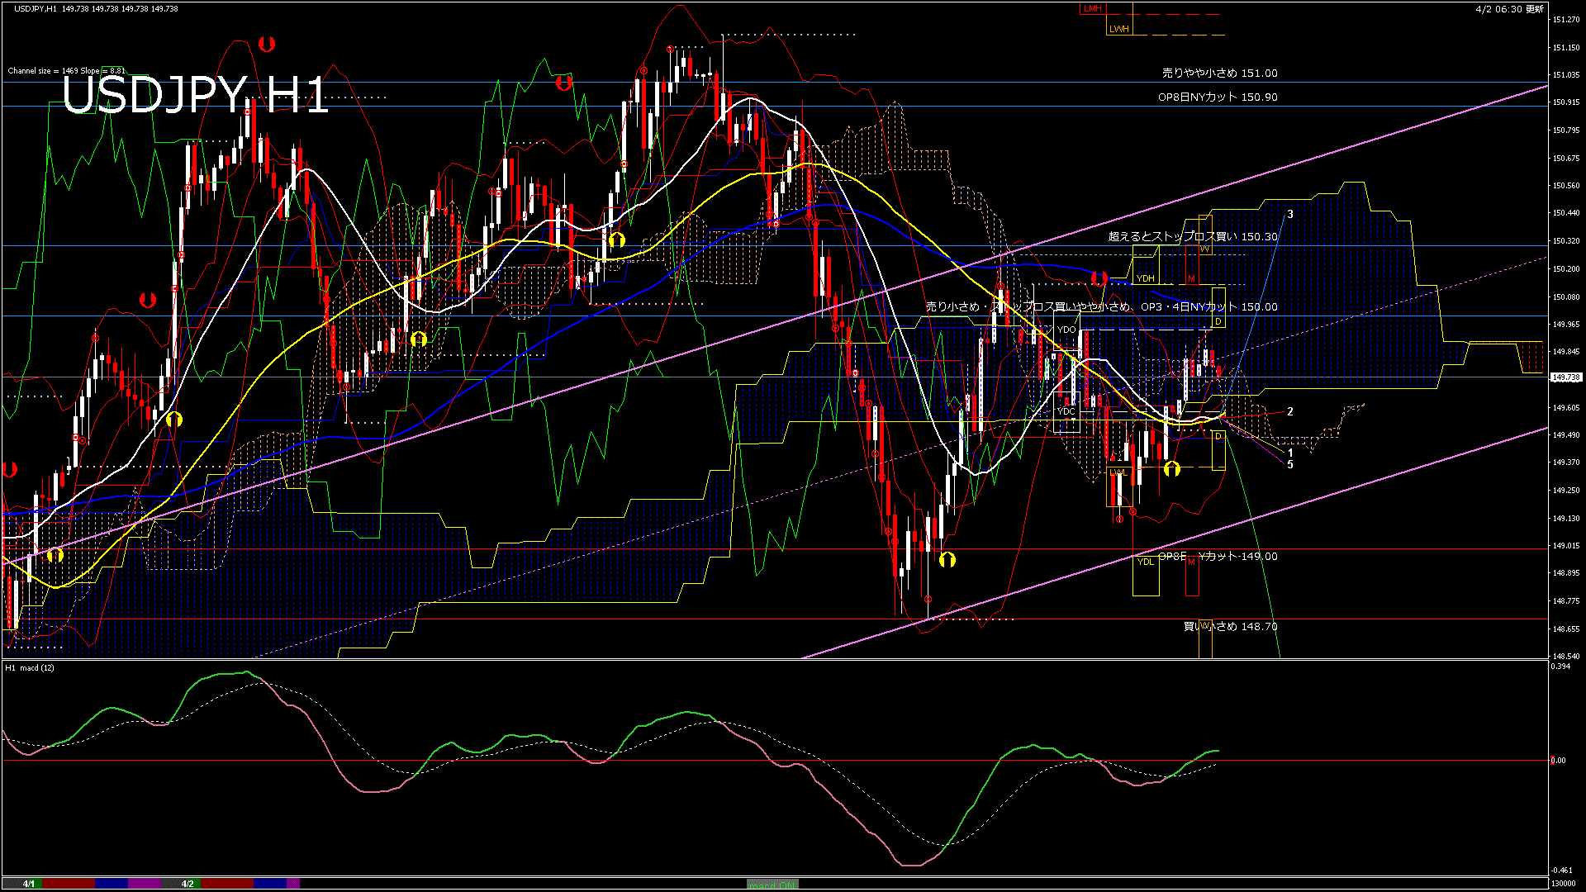Click the Channel size 1469 Slope text
This screenshot has height=892, width=1586.
pos(67,71)
